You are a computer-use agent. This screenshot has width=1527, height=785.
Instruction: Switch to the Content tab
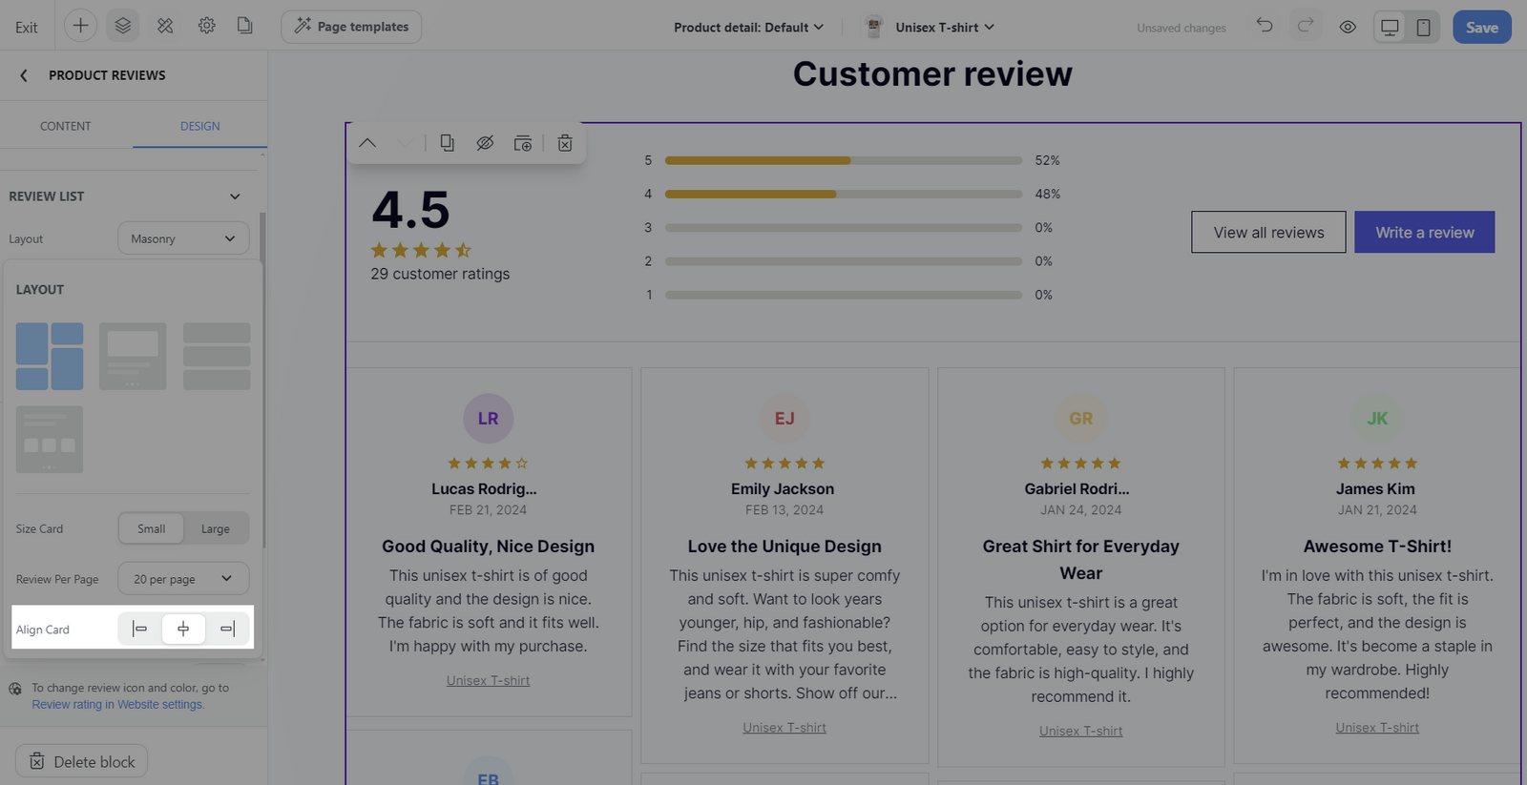pos(66,126)
